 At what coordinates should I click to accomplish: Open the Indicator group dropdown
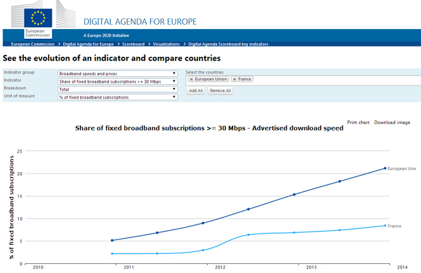click(117, 73)
